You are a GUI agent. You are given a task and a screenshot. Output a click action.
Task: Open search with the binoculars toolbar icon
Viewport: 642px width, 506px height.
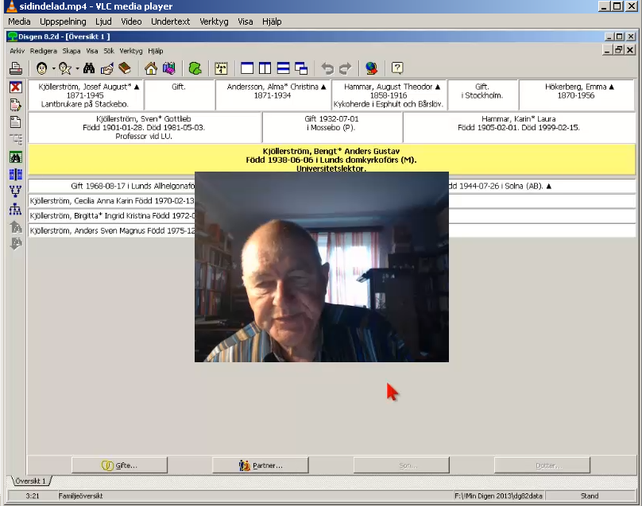89,68
